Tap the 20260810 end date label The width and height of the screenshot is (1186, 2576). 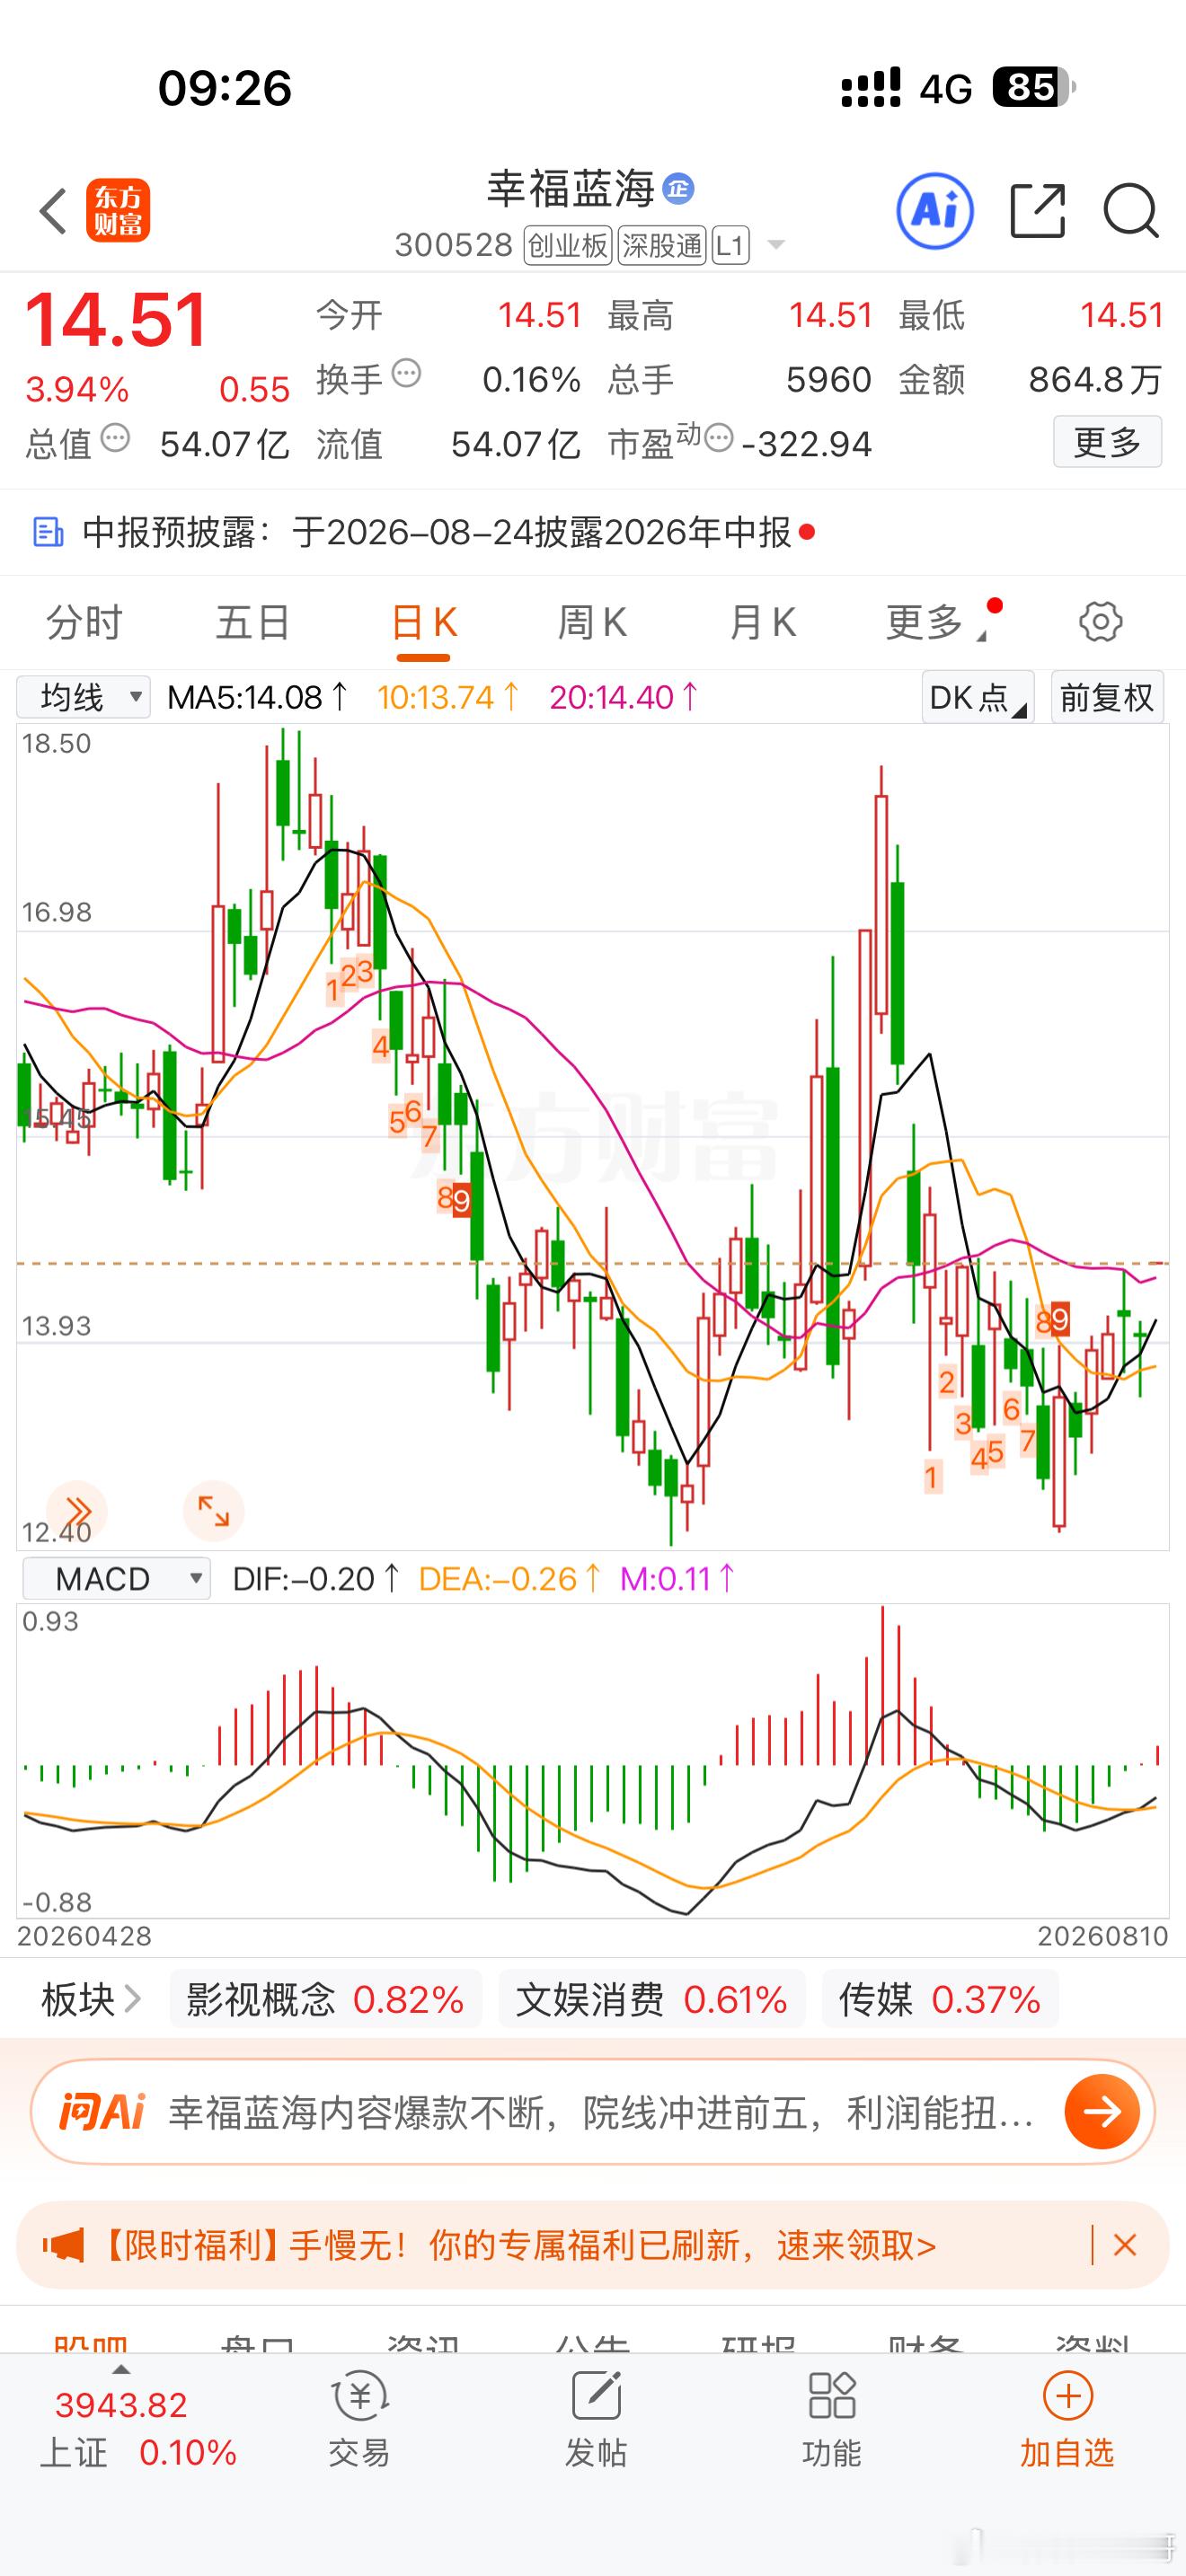click(1103, 1936)
